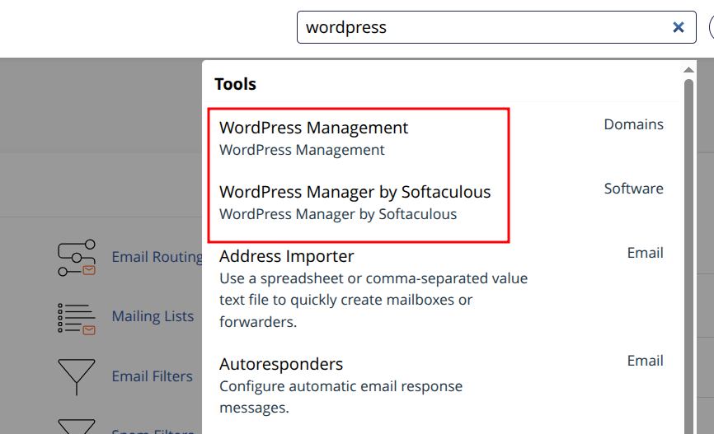This screenshot has height=434, width=714.
Task: Select WordPress Manager by Softaculous result
Action: pyautogui.click(x=355, y=193)
